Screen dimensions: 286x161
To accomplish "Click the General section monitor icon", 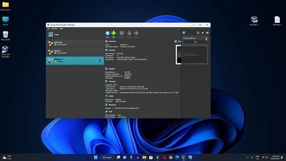I will click(106, 42).
